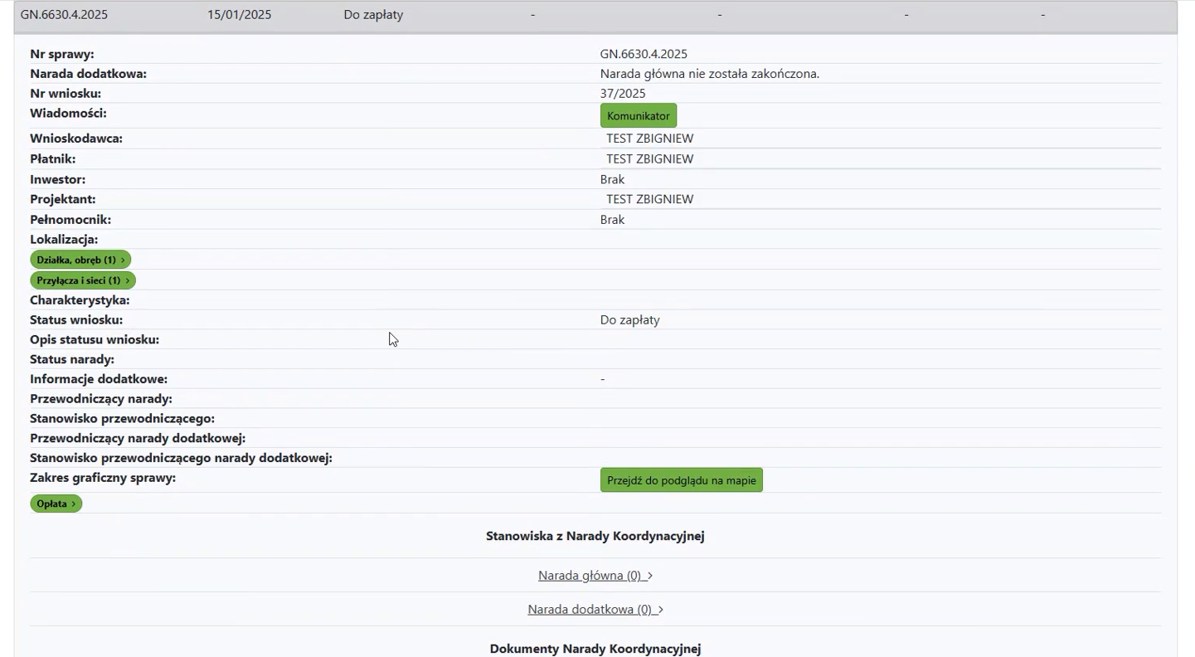Click the Narada dodatkowa status message text

tap(709, 74)
